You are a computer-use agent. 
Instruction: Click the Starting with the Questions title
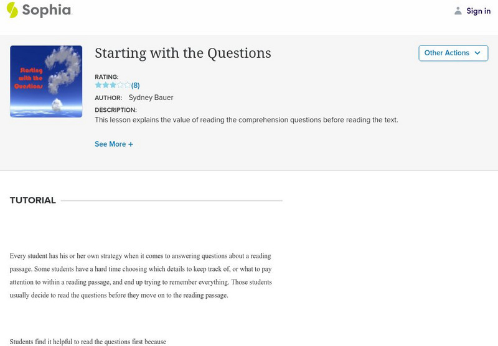182,53
